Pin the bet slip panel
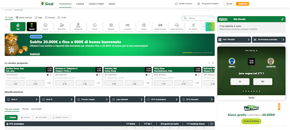Viewport: 290px width, 130px height. coord(282,19)
